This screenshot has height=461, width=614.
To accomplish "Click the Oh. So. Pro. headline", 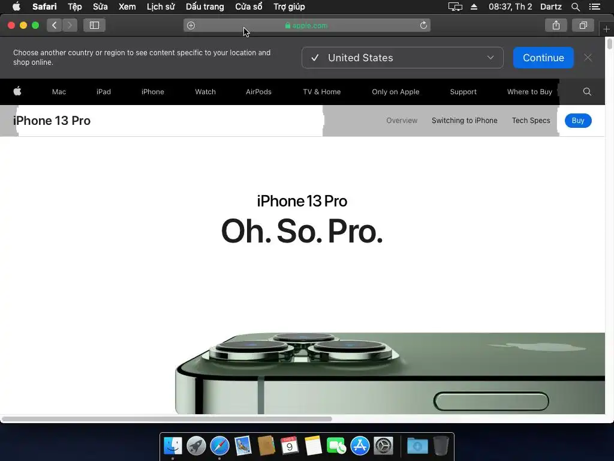I will (x=302, y=231).
